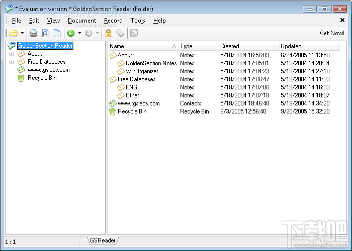Viewport: 352px width, 251px height.
Task: Switch to the GSReader tab
Action: pos(103,240)
